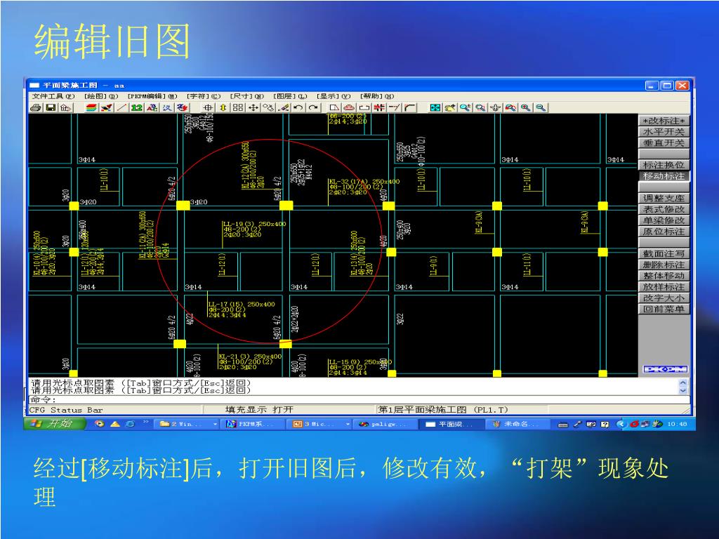This screenshot has width=719, height=539.
Task: Click 'KL-32 (17A) 250x400' beam label
Action: coord(364,182)
